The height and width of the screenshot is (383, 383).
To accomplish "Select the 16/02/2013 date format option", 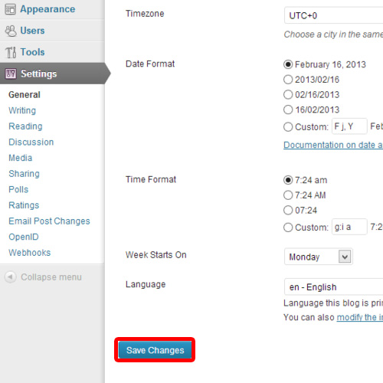I will click(x=288, y=110).
